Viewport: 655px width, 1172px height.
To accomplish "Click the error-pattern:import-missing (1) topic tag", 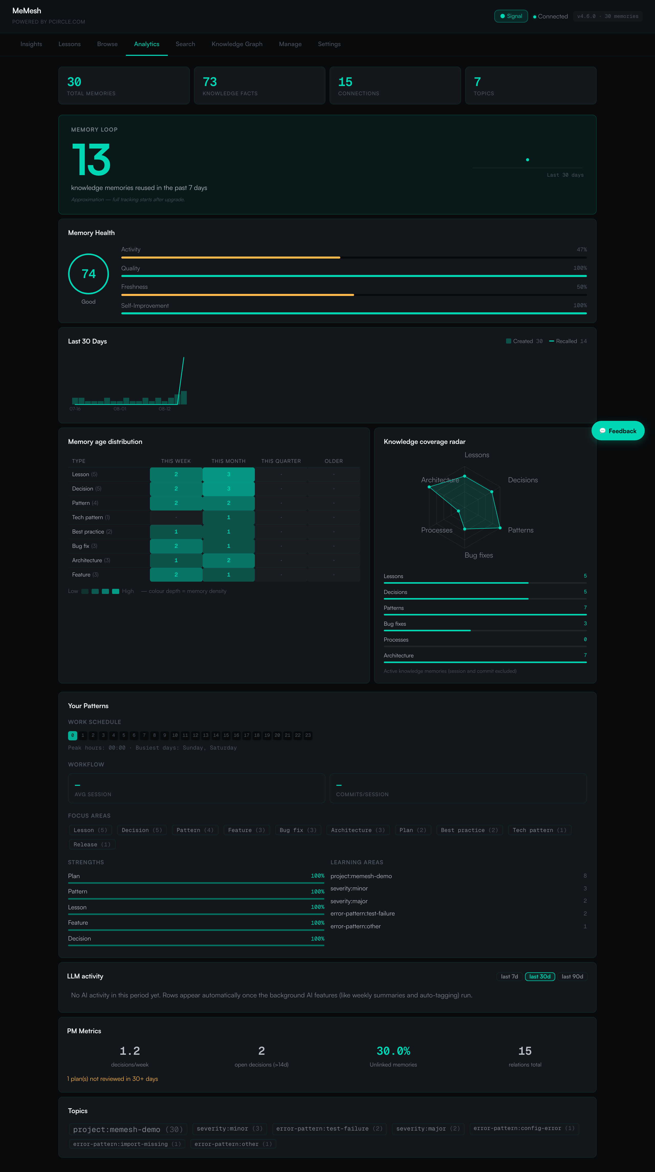I will pos(127,1144).
